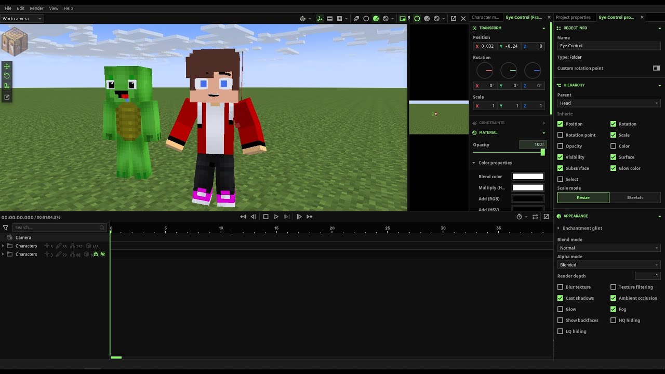Expand the first Characters folder in timeline
Screen dimensions: 665x374
(3, 246)
